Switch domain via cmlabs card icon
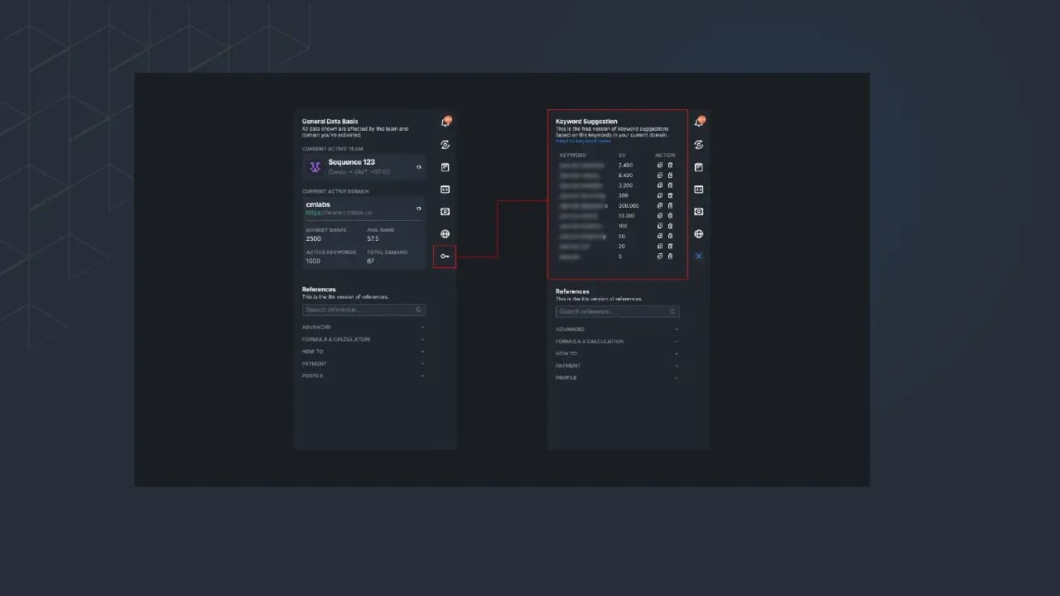 click(418, 209)
